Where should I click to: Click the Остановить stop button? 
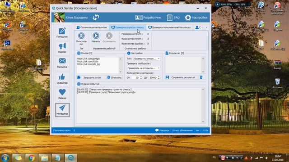[x=109, y=37]
